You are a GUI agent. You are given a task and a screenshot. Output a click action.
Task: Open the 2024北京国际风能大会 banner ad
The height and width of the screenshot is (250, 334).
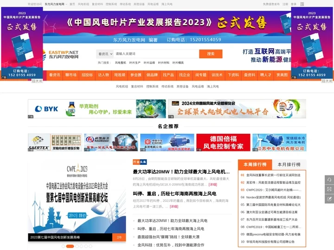coord(237,109)
